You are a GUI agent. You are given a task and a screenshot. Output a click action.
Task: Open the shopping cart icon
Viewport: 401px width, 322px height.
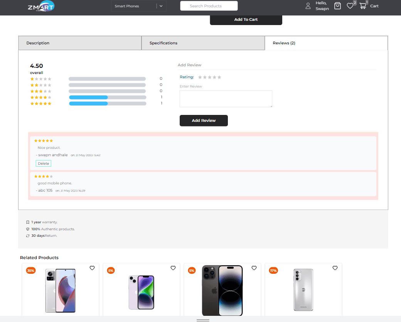pos(363,6)
